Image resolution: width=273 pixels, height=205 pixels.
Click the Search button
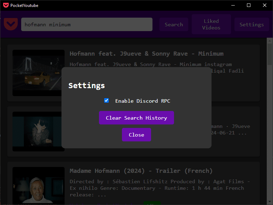174,25
